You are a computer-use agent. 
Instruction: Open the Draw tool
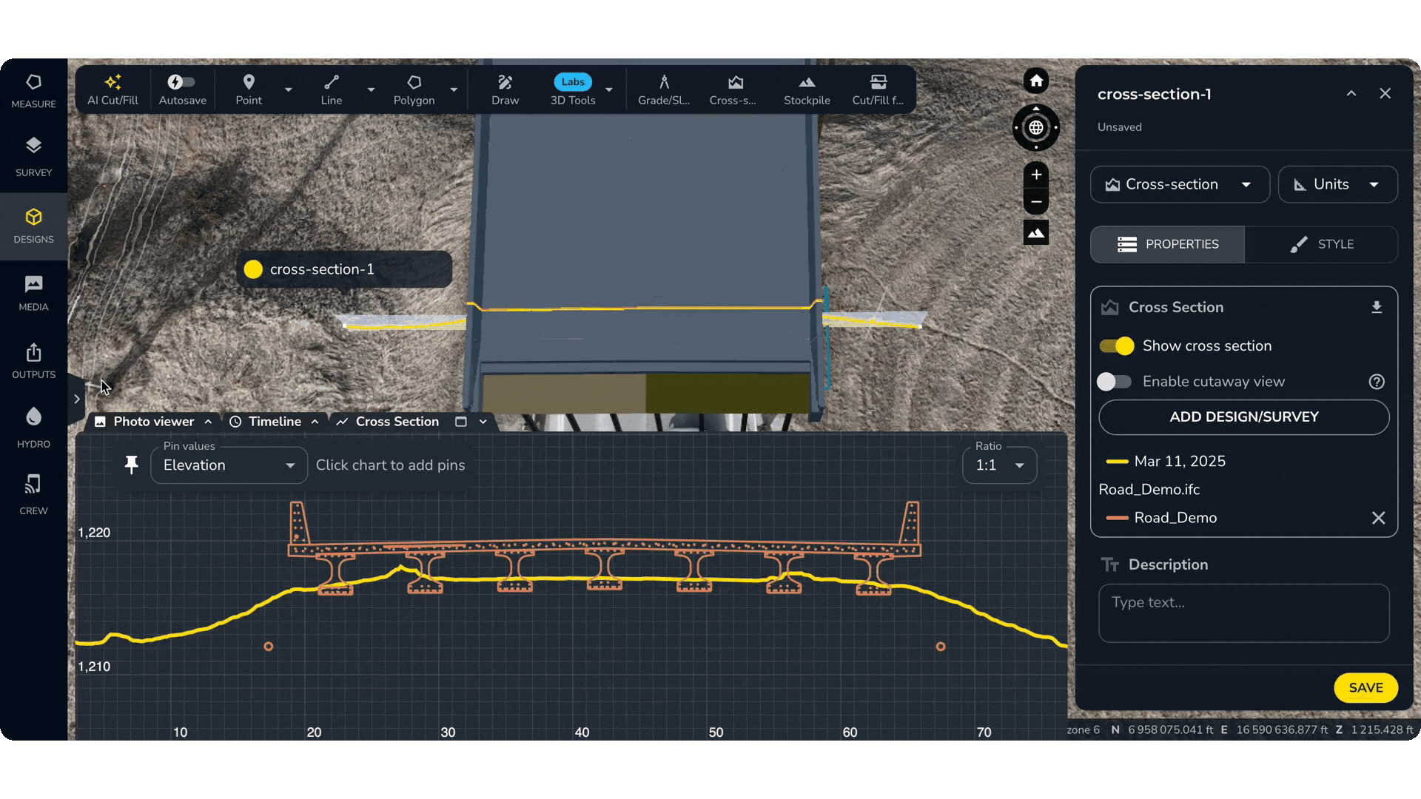pyautogui.click(x=505, y=90)
